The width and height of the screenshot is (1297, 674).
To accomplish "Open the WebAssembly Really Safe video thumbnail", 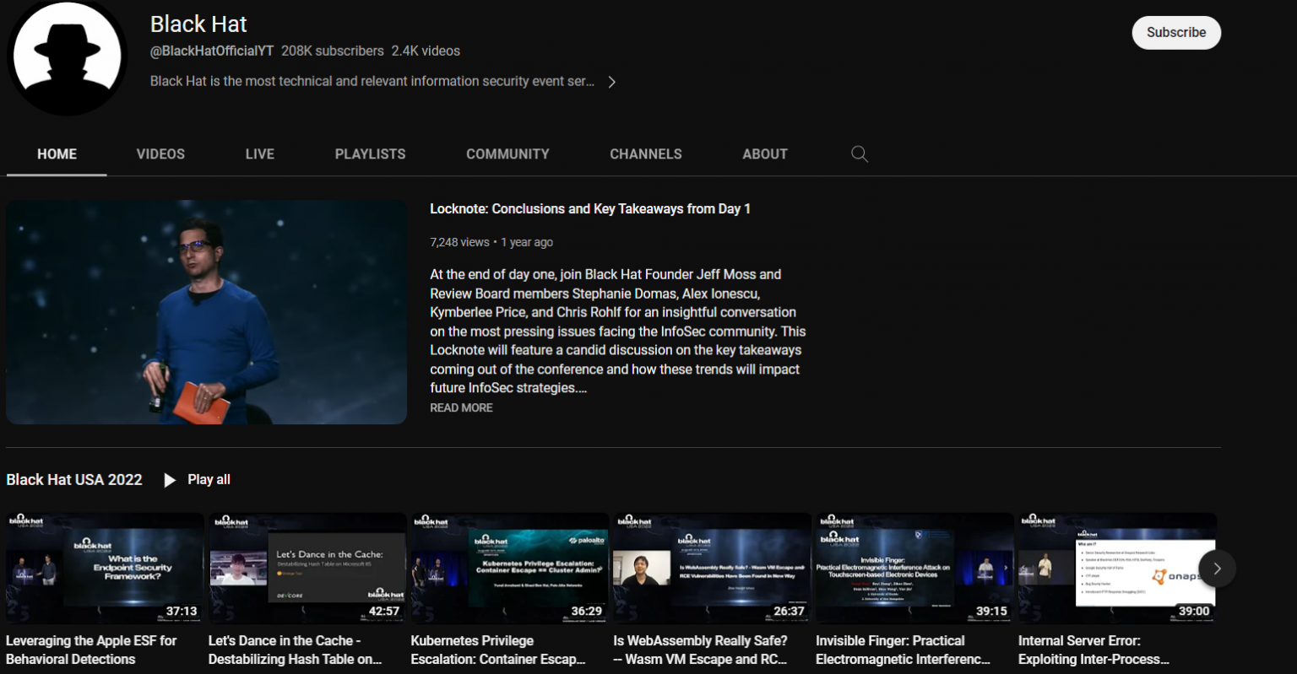I will click(711, 568).
